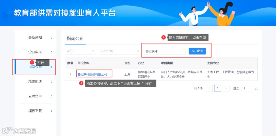The image size is (276, 136).
Task: Select the 指南公布 sidebar item
Action: pos(35,67)
